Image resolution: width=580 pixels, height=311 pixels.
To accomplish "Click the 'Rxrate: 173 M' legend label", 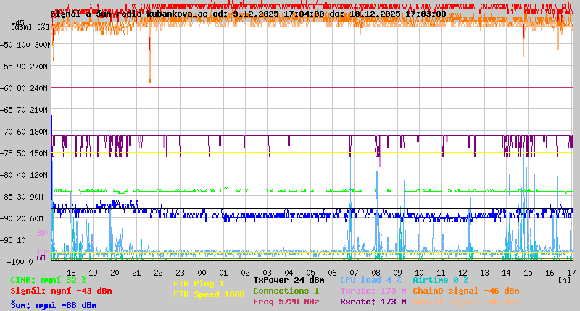I will click(x=373, y=302).
